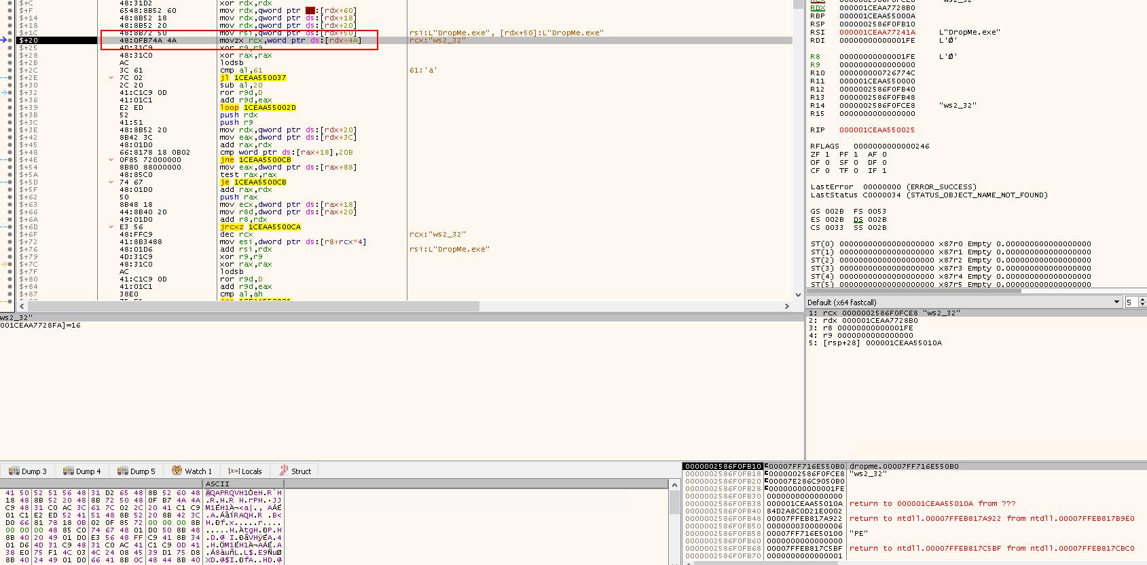Click the ZF flag value
The height and width of the screenshot is (565, 1147).
pos(827,155)
